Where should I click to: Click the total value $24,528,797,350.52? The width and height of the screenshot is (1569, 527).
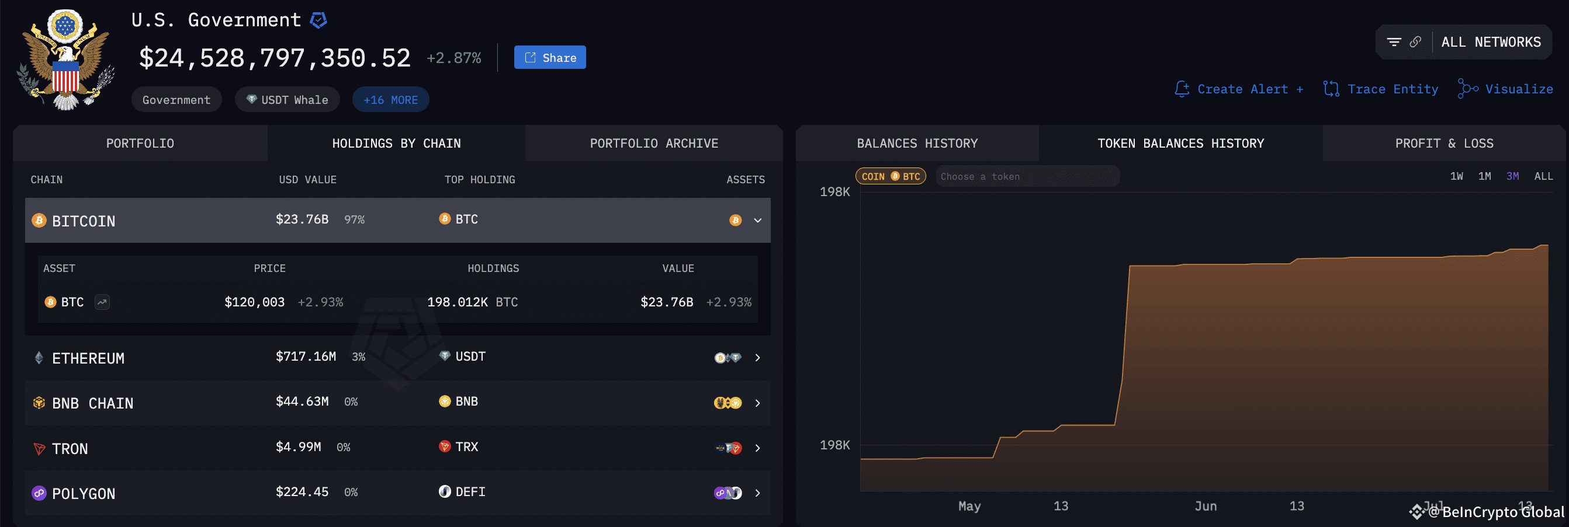tap(275, 58)
